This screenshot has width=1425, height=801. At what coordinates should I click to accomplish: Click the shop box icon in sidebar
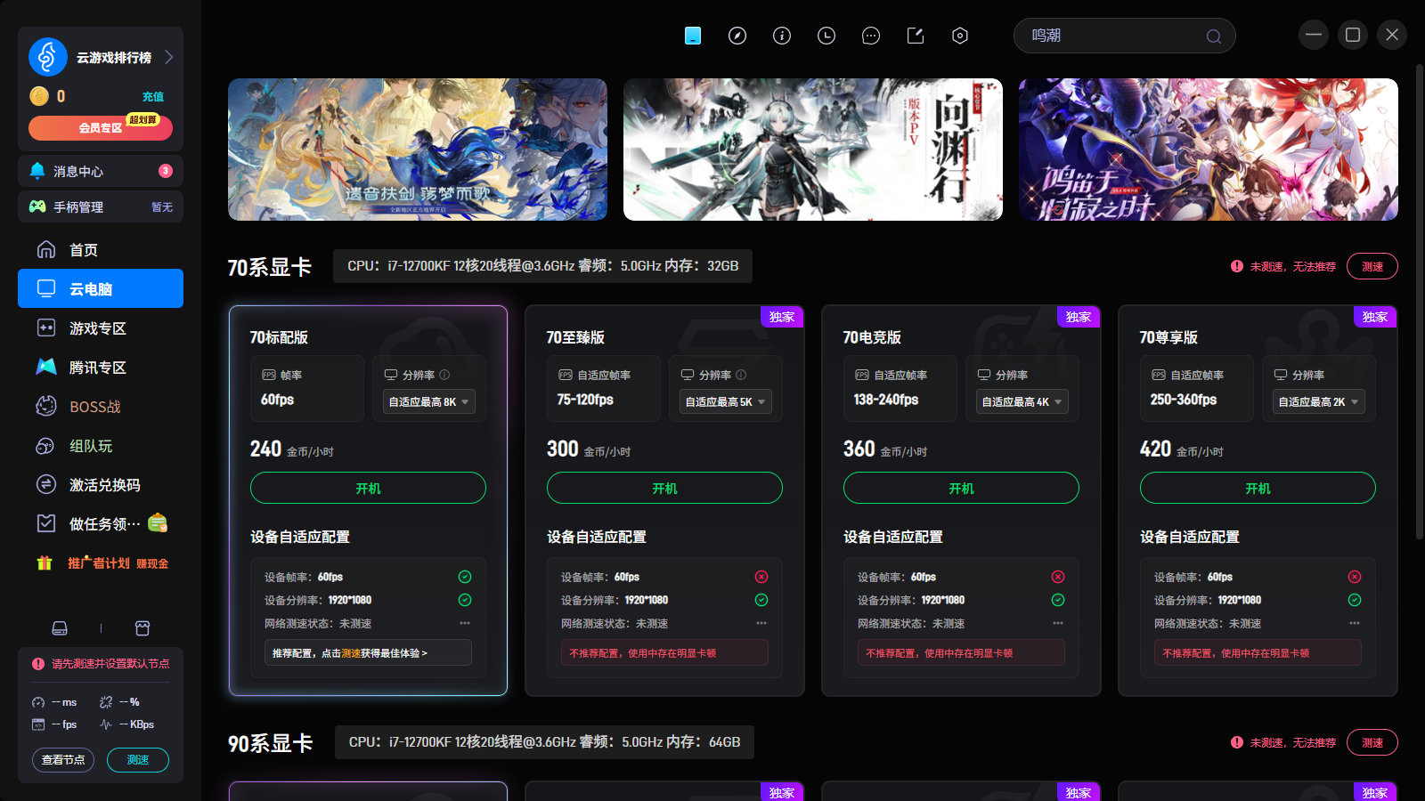[142, 628]
